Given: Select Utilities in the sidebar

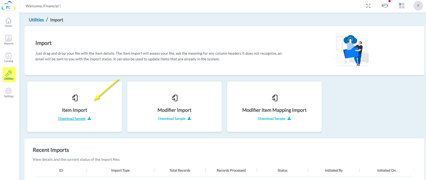Looking at the screenshot, I should tap(9, 75).
